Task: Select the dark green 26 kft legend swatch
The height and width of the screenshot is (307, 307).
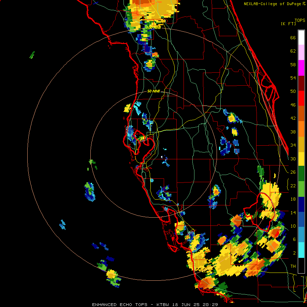Action: pyautogui.click(x=301, y=174)
